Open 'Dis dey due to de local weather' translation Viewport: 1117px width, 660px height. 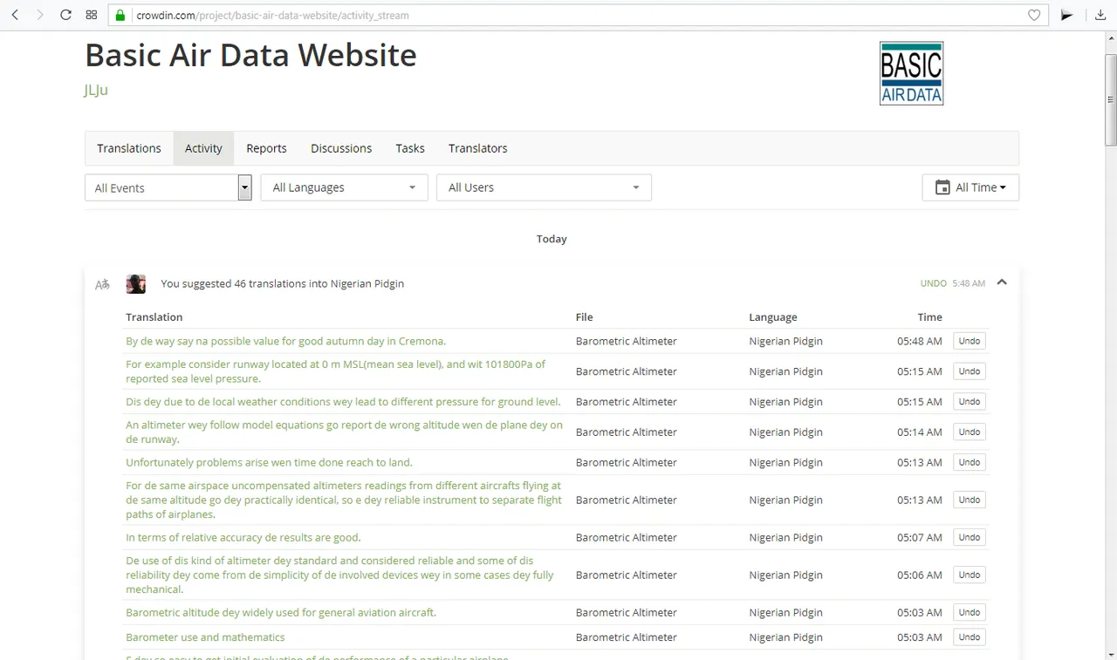pos(343,402)
